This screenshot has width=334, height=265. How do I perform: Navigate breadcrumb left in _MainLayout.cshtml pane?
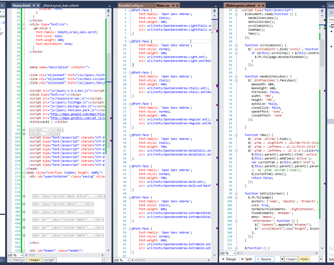pos(282,259)
